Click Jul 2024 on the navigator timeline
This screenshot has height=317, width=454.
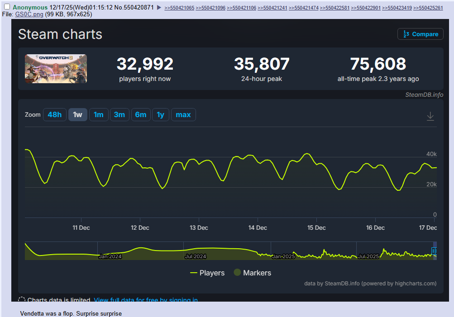click(196, 256)
